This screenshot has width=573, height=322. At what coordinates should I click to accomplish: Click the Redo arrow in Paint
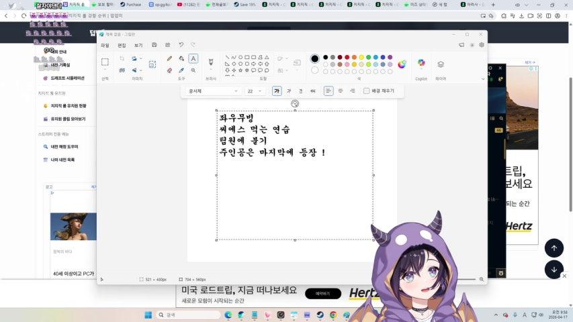[x=193, y=45]
